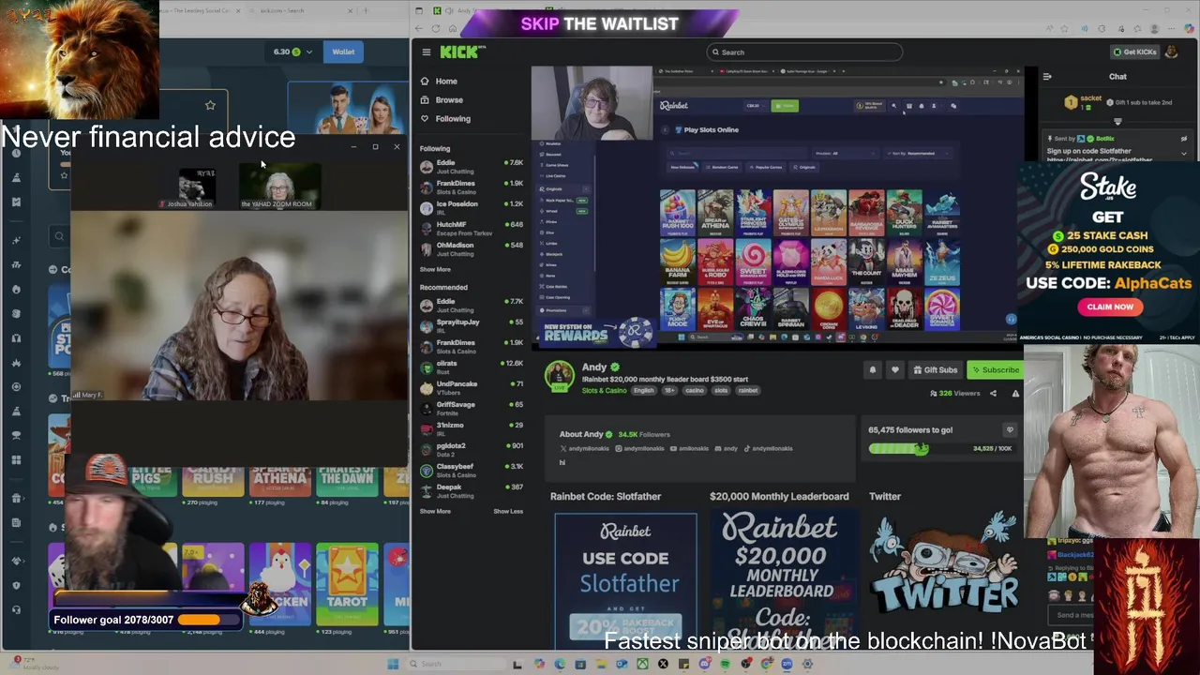The width and height of the screenshot is (1200, 675).
Task: Open the Slots & Casino category link
Action: [x=604, y=391]
